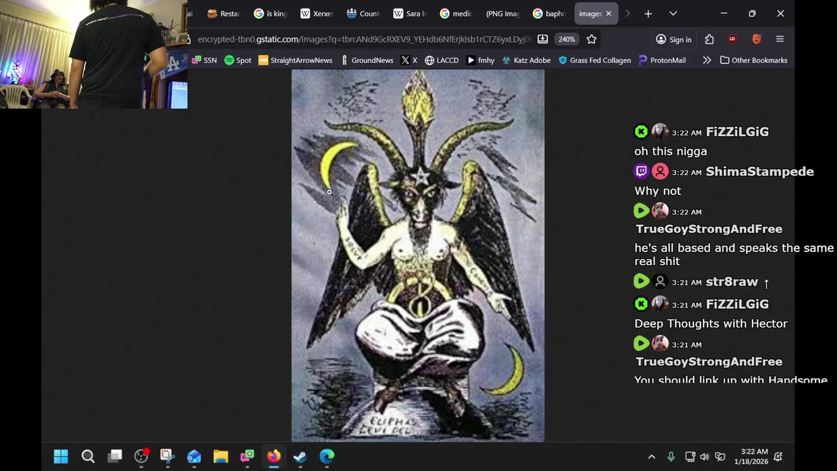
Task: Open the notification bell in taskbar
Action: [778, 457]
